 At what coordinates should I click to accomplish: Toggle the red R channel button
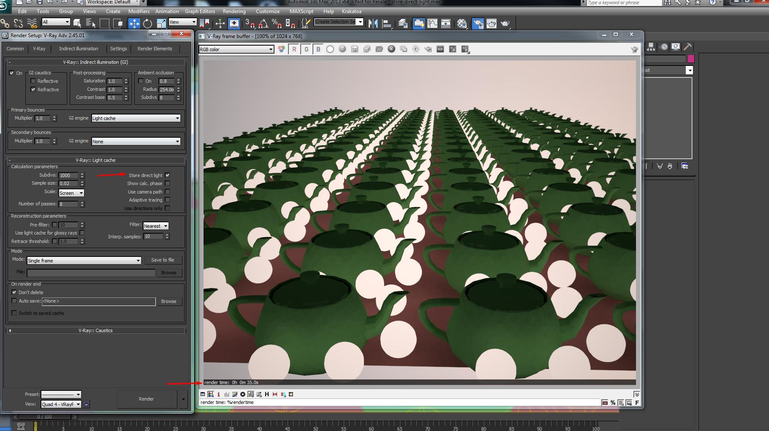click(x=294, y=49)
